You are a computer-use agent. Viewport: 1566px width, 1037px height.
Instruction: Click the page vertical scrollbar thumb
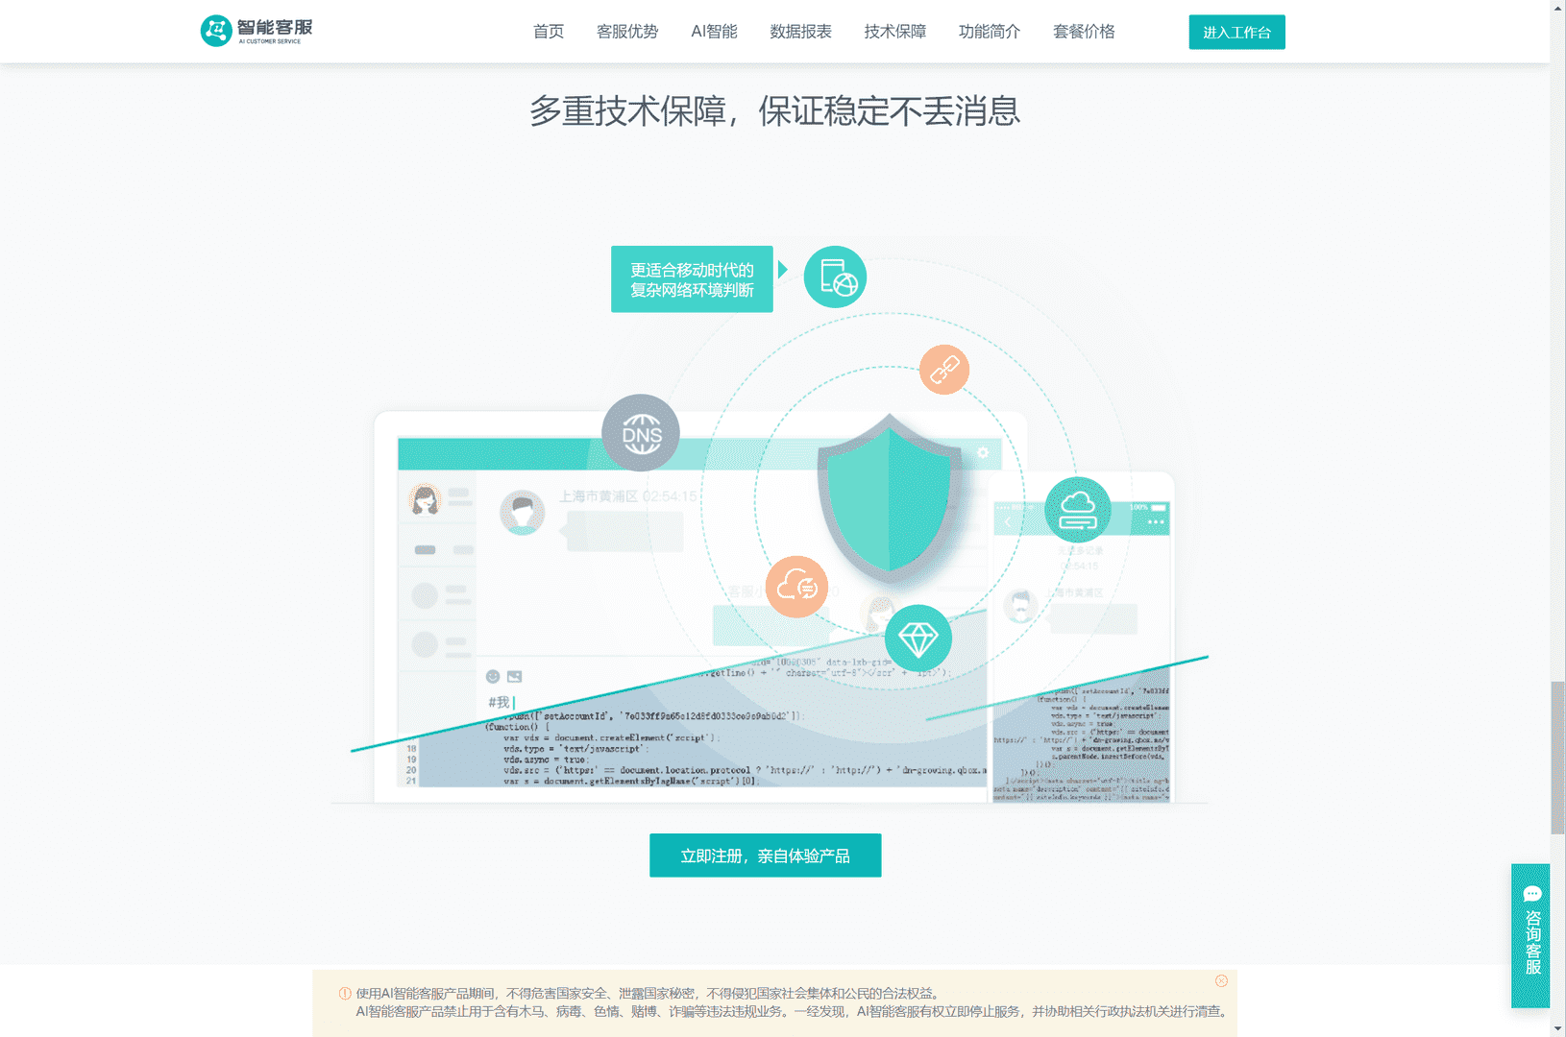[1557, 758]
